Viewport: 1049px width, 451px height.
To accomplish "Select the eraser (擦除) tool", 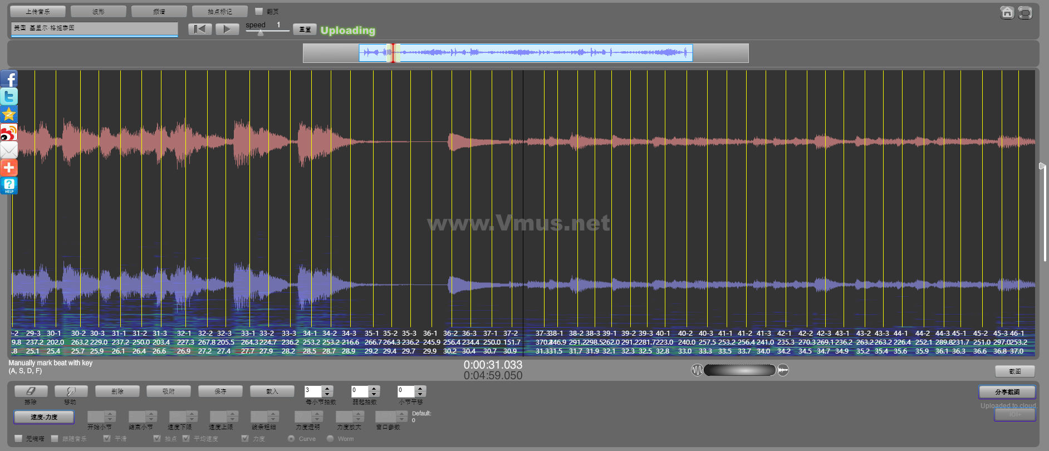I will click(x=31, y=391).
